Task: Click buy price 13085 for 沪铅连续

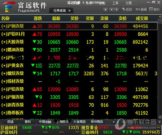Action: pyautogui.click(x=72, y=89)
